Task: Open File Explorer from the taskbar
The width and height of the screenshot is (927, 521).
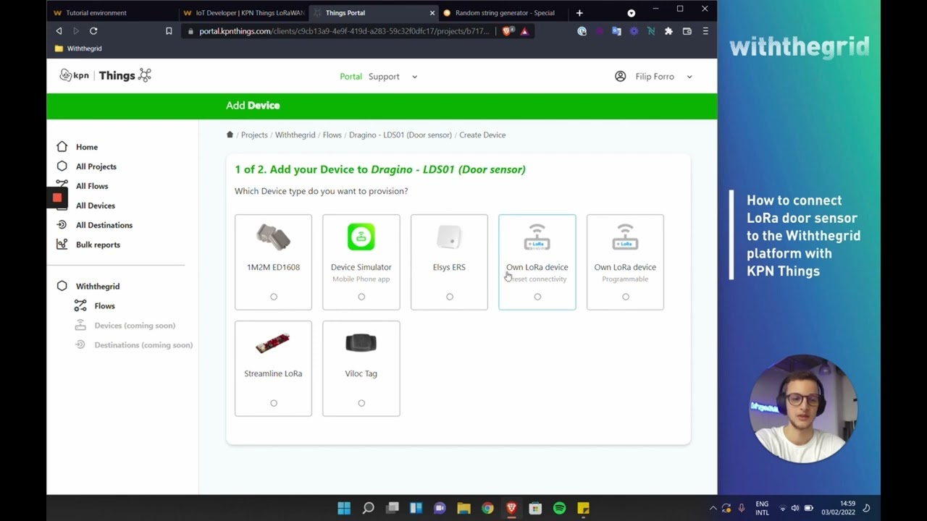Action: [x=463, y=508]
